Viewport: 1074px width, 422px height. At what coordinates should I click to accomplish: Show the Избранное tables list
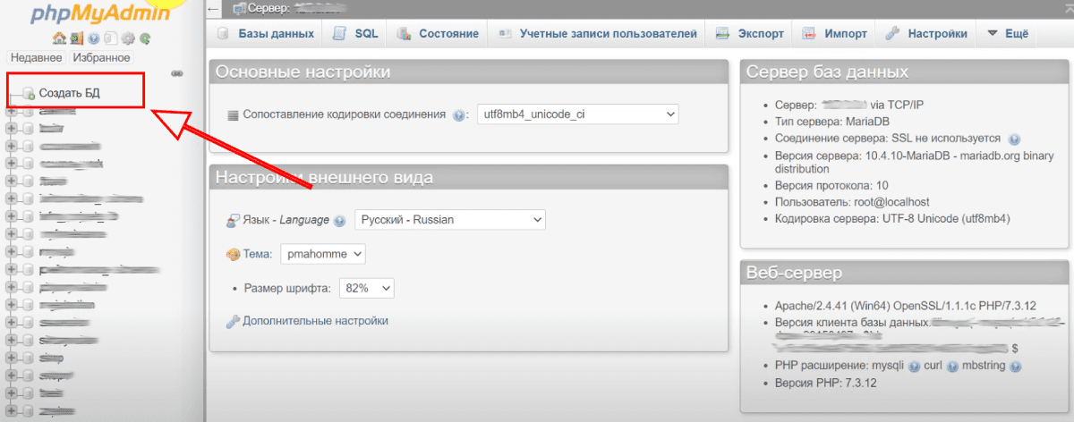(101, 57)
